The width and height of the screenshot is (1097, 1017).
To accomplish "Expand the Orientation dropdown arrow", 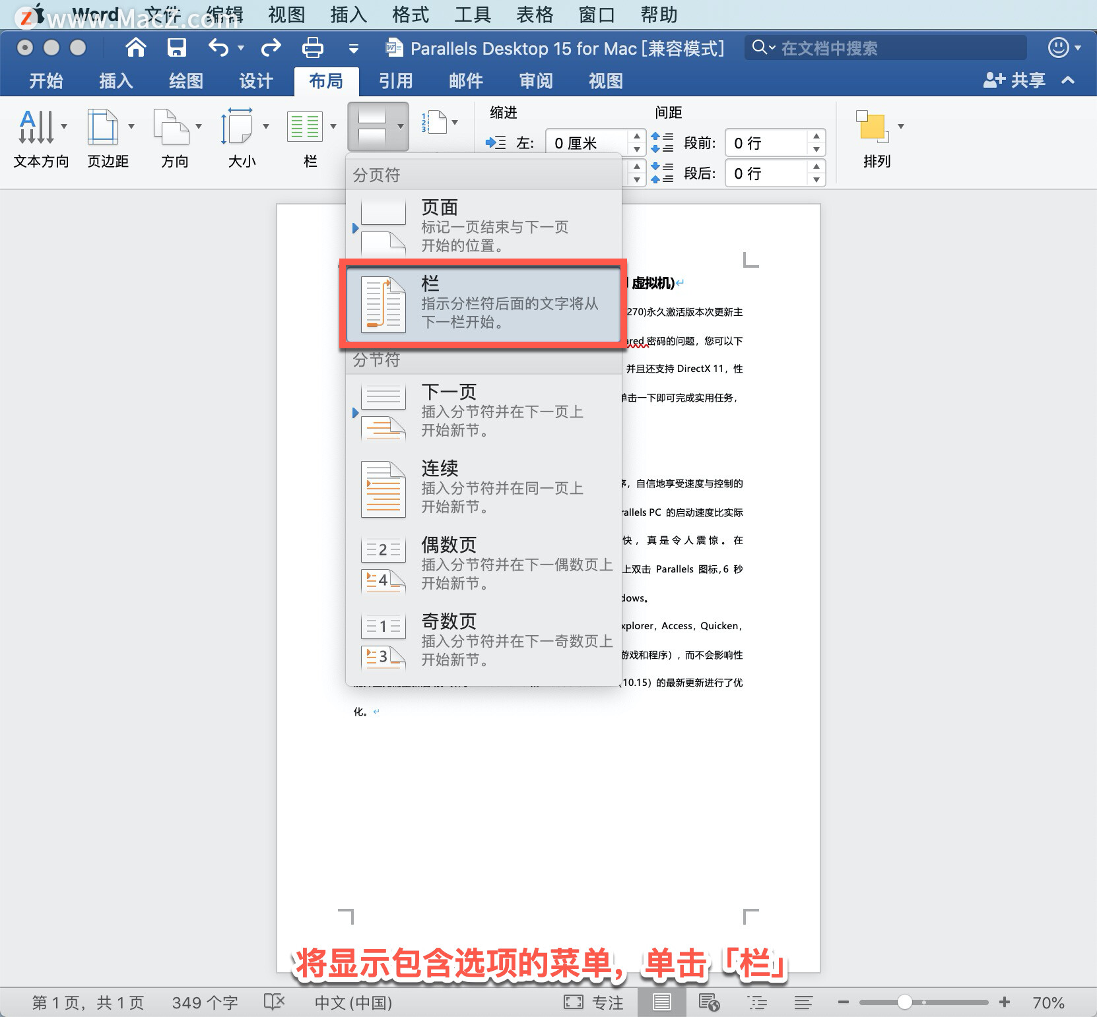I will point(199,126).
